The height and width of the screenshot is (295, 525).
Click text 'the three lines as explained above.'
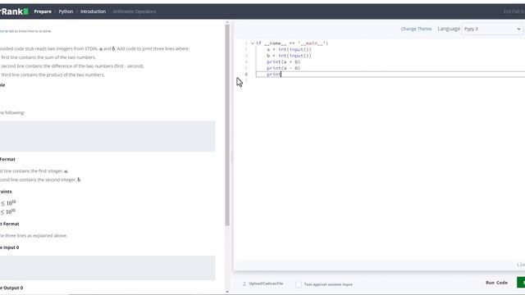pyautogui.click(x=34, y=235)
